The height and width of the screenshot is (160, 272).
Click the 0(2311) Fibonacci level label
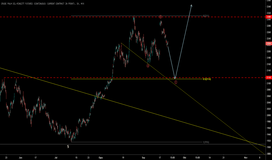(x=206, y=16)
